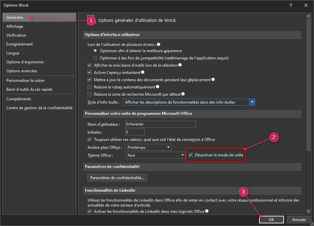Open Style d'info-bulle dropdown

click(x=189, y=102)
